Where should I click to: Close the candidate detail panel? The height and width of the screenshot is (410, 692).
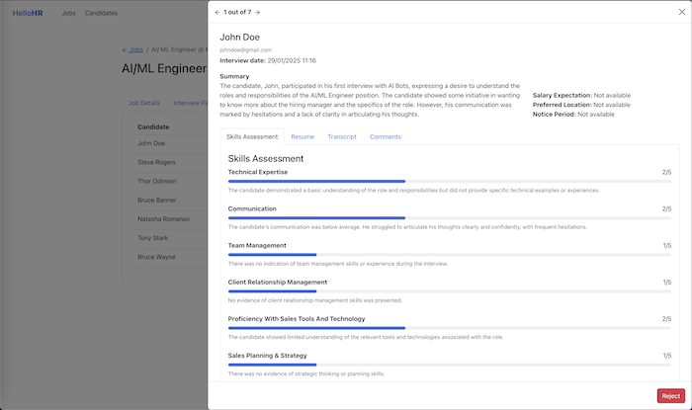coord(682,12)
